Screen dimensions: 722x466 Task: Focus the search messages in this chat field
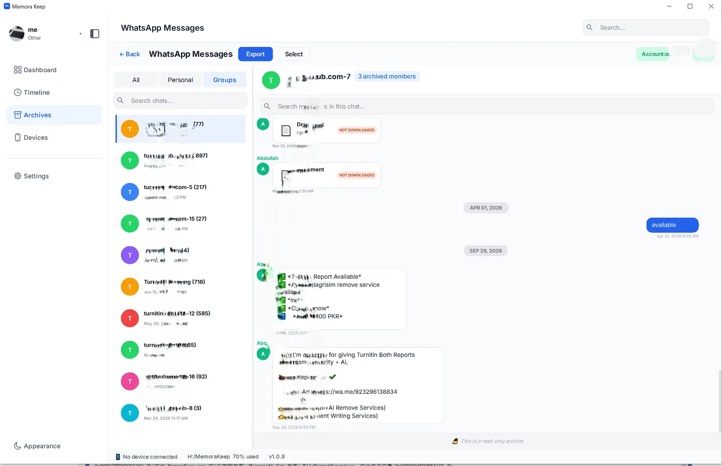coord(487,106)
